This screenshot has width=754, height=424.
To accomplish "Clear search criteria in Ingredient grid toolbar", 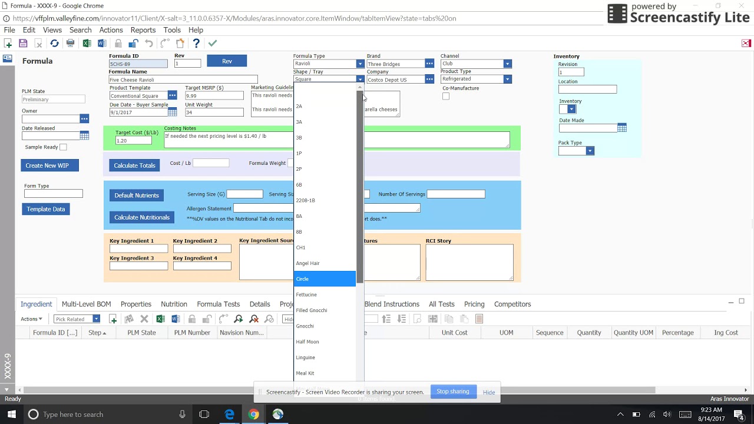I will (x=254, y=319).
